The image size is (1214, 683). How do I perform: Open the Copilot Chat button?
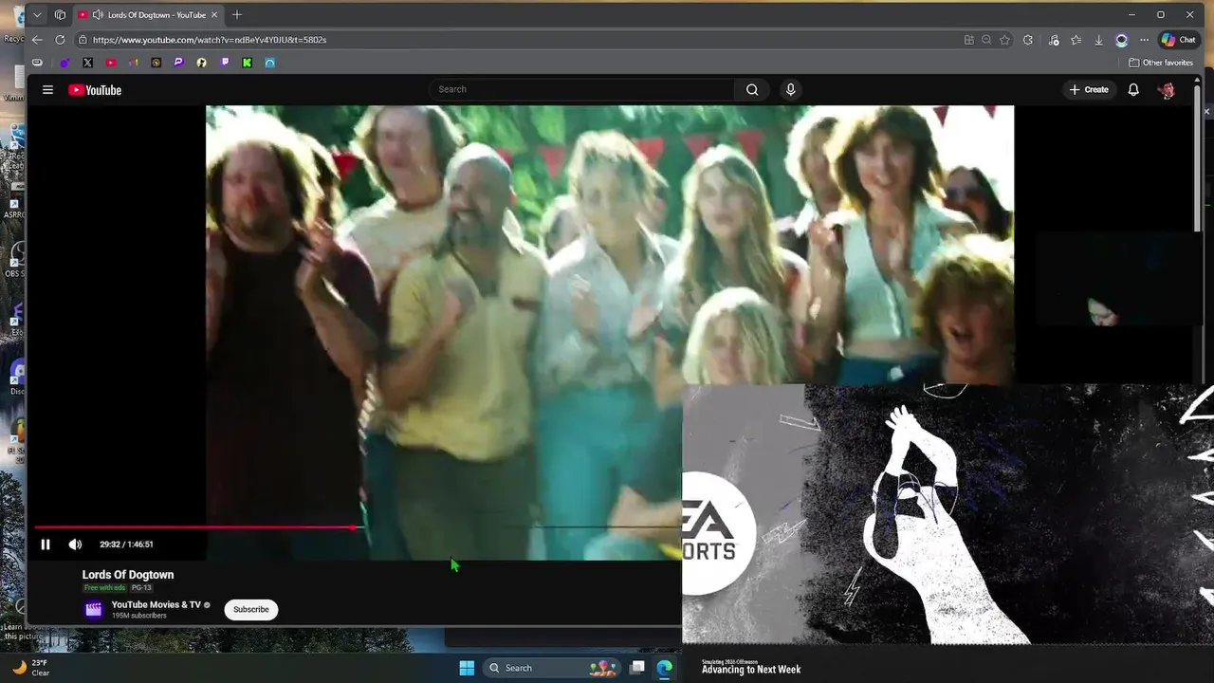point(1179,40)
